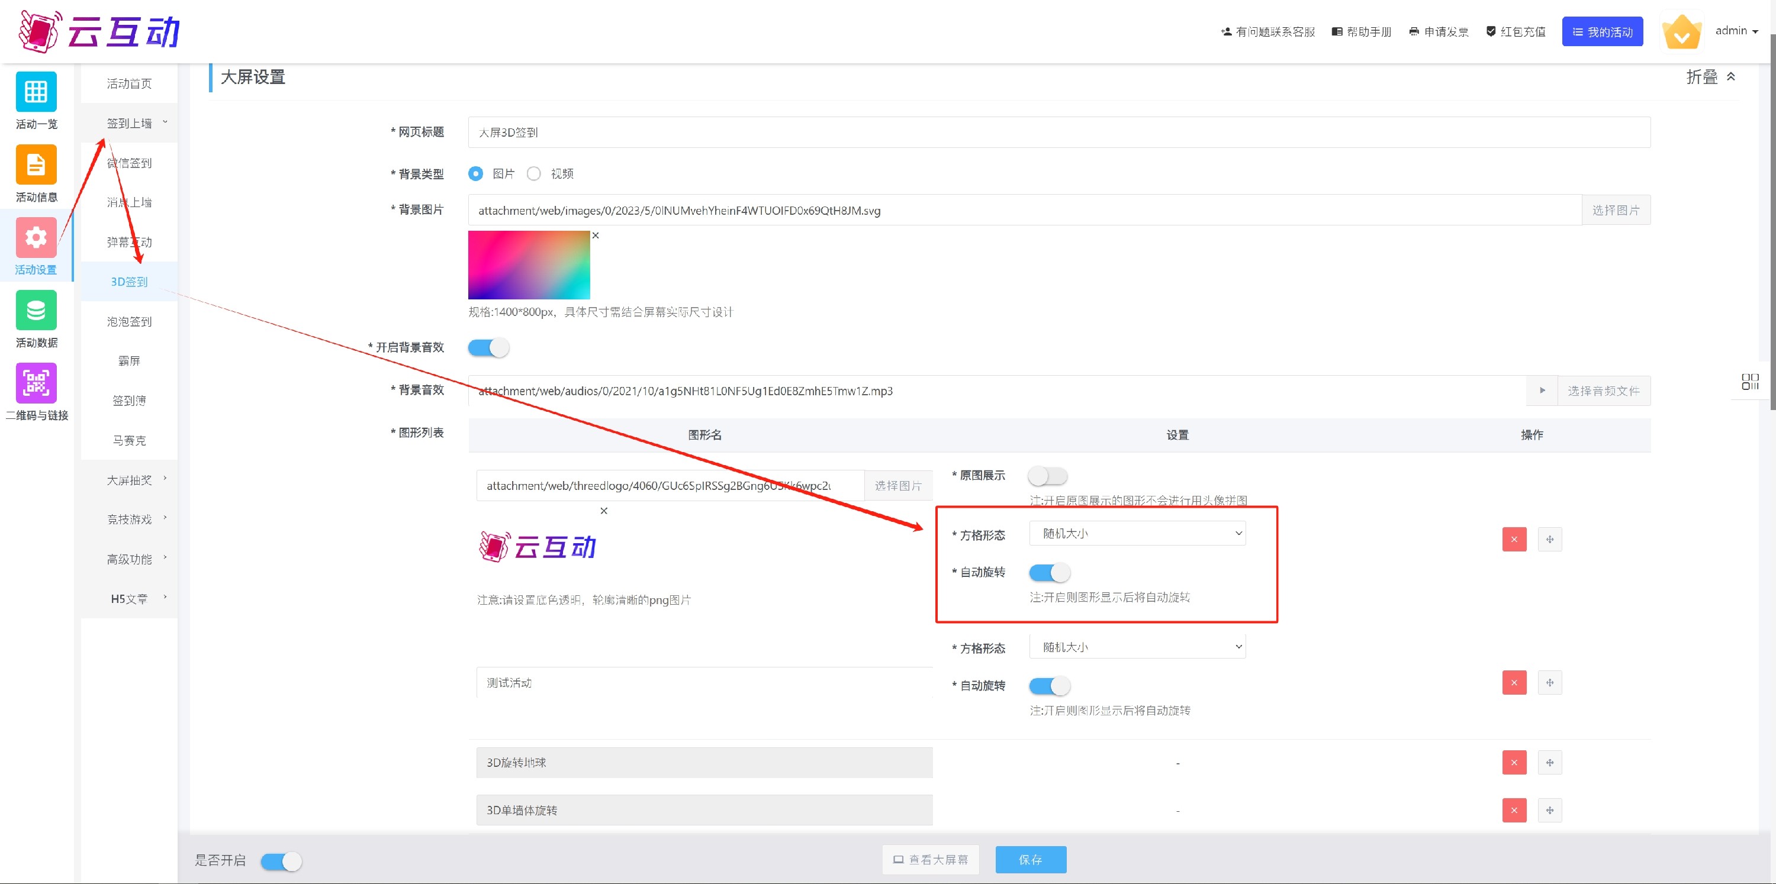Click the 保存 button
The height and width of the screenshot is (884, 1776).
tap(1031, 860)
